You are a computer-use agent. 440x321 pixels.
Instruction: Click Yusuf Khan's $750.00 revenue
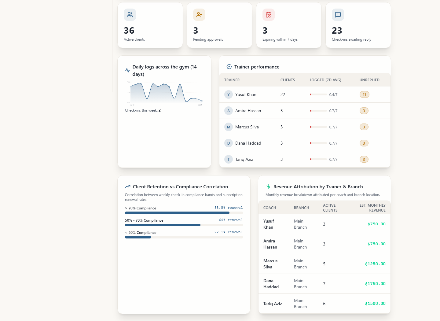click(376, 224)
